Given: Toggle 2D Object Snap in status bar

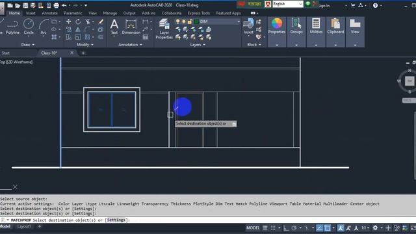Looking at the screenshot, I should pos(328,228).
